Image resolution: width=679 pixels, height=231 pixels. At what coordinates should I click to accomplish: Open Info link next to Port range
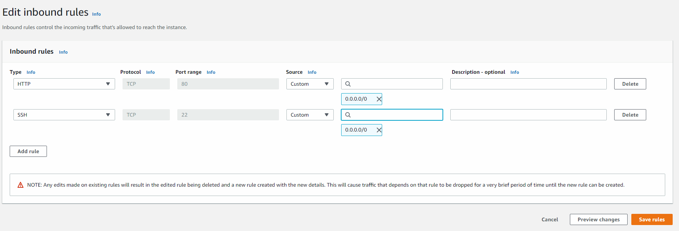(211, 72)
